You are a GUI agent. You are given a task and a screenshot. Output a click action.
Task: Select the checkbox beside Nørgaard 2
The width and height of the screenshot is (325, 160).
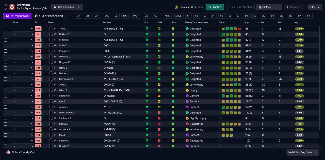coord(6,62)
